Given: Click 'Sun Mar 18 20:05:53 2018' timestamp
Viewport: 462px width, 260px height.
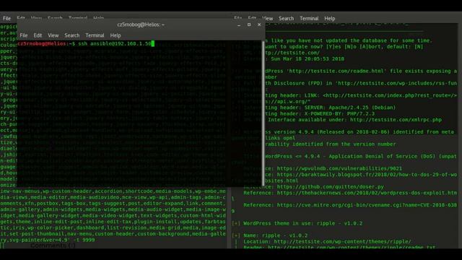Looking at the screenshot, I should click(308, 59).
